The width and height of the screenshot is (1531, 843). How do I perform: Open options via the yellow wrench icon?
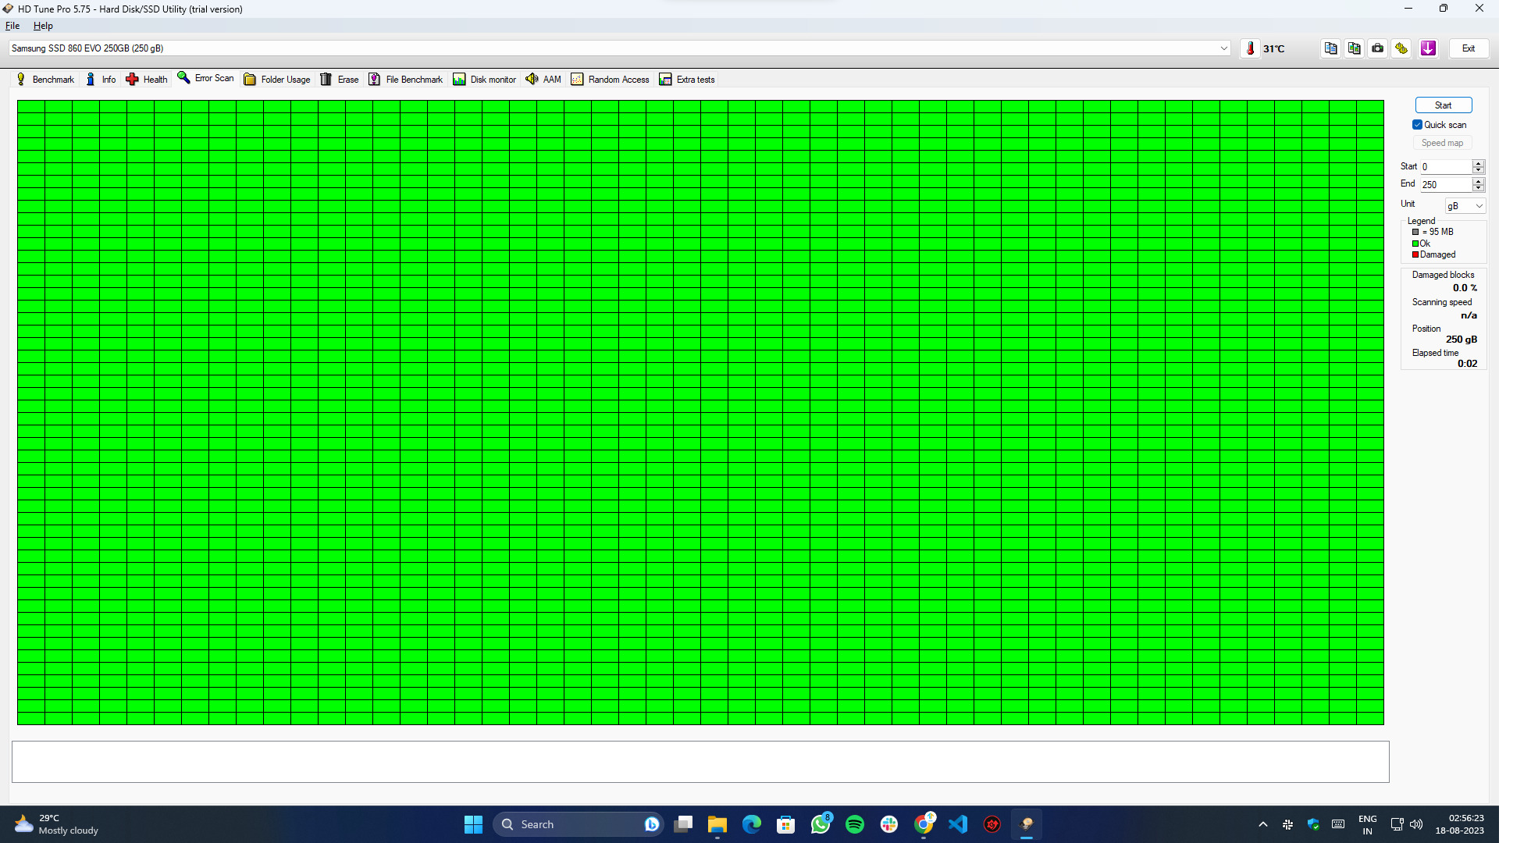[x=1401, y=48]
